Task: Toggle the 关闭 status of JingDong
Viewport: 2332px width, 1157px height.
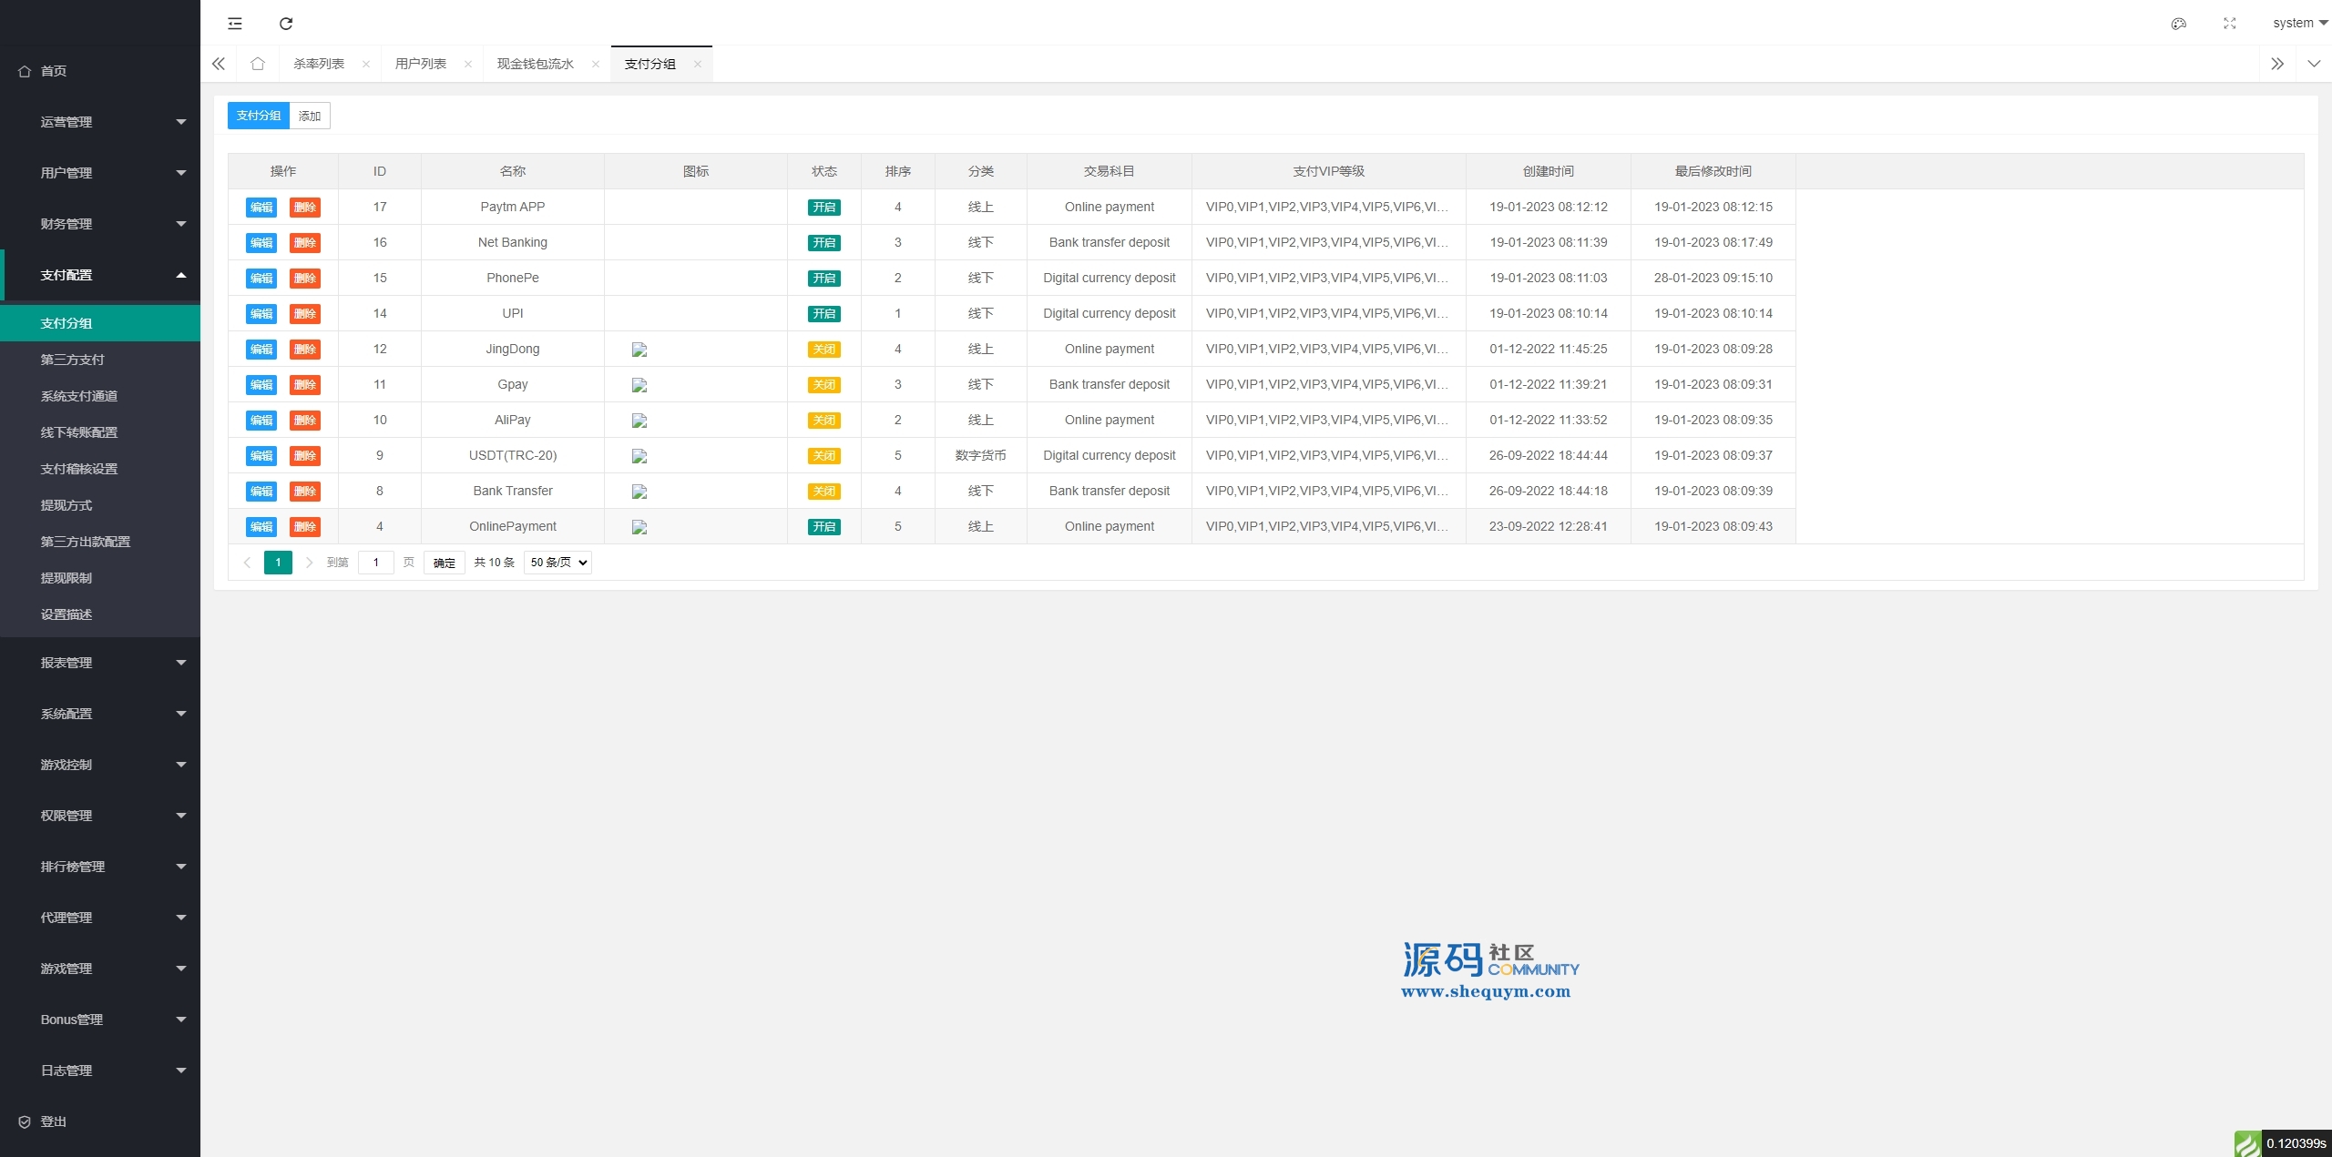Action: point(823,350)
